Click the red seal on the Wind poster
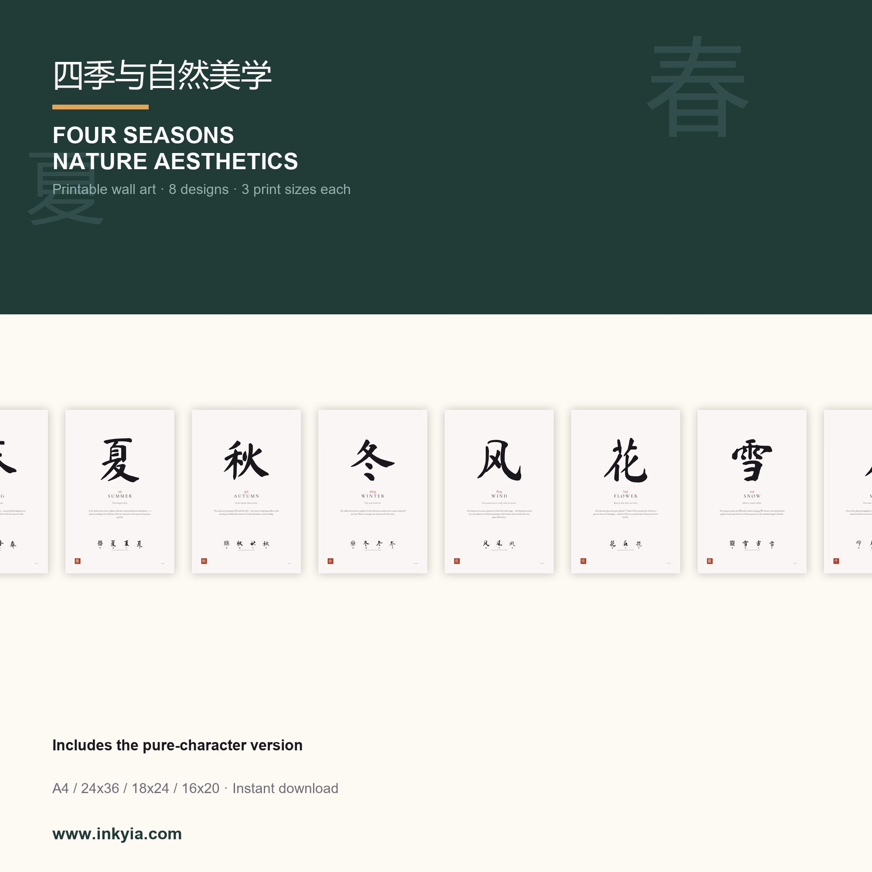872x872 pixels. point(457,561)
